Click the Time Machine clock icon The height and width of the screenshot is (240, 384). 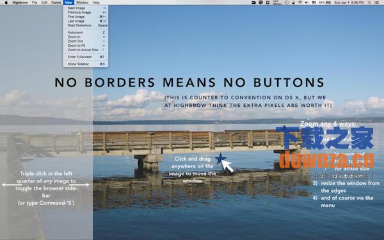286,3
